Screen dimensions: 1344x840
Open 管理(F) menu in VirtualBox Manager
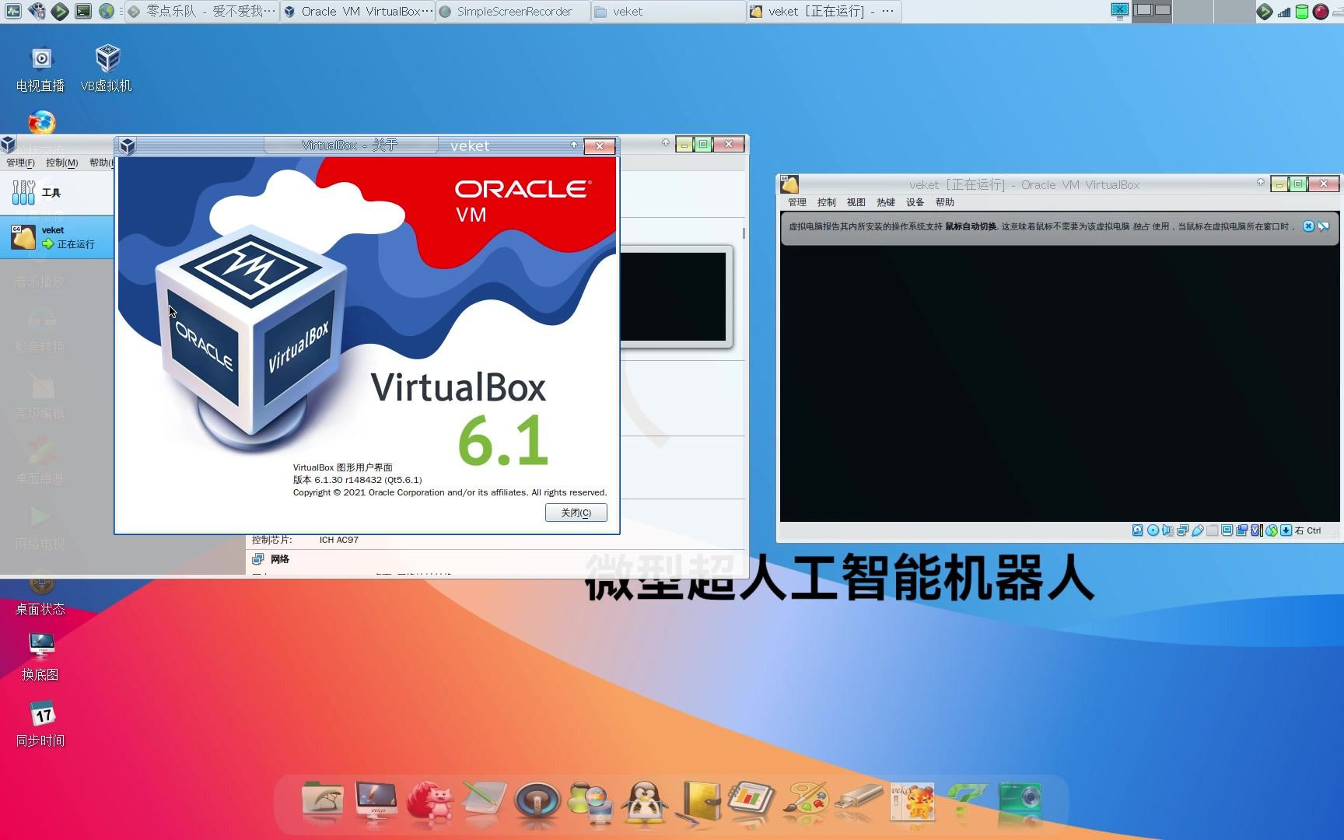[20, 163]
